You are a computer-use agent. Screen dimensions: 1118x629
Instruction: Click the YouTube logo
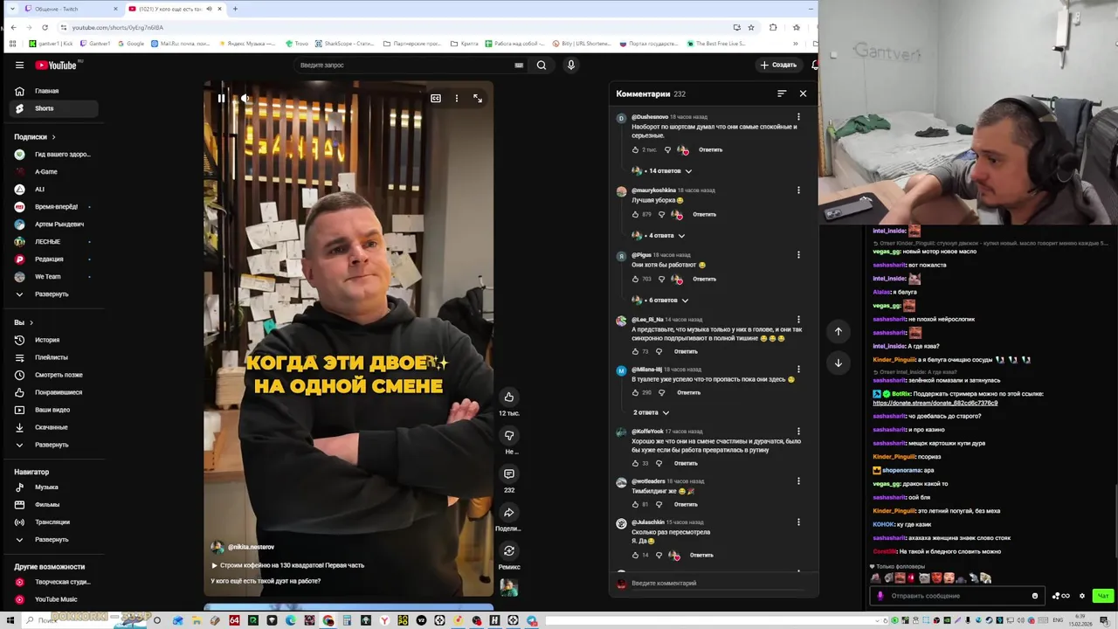coord(58,65)
